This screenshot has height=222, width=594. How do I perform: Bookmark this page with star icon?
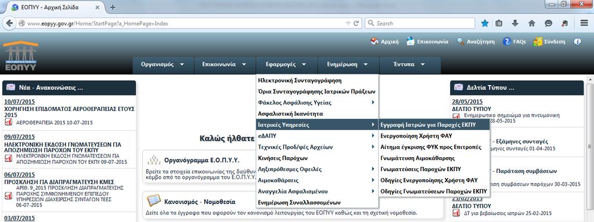point(484,23)
